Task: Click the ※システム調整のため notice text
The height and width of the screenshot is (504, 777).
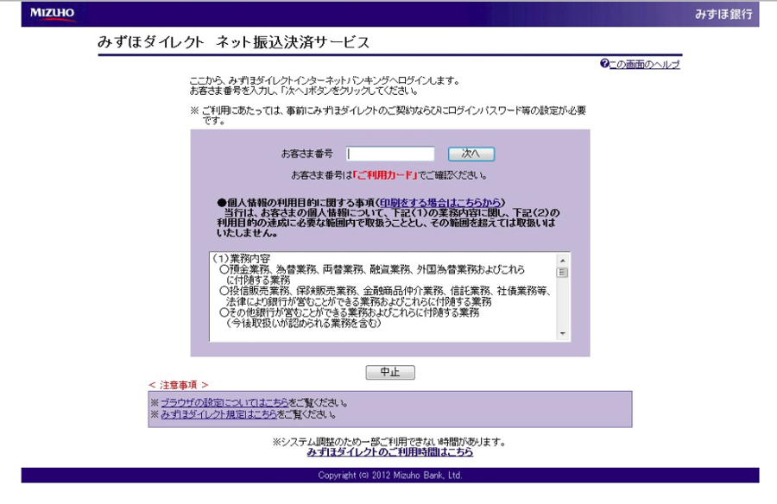Action: (x=389, y=442)
